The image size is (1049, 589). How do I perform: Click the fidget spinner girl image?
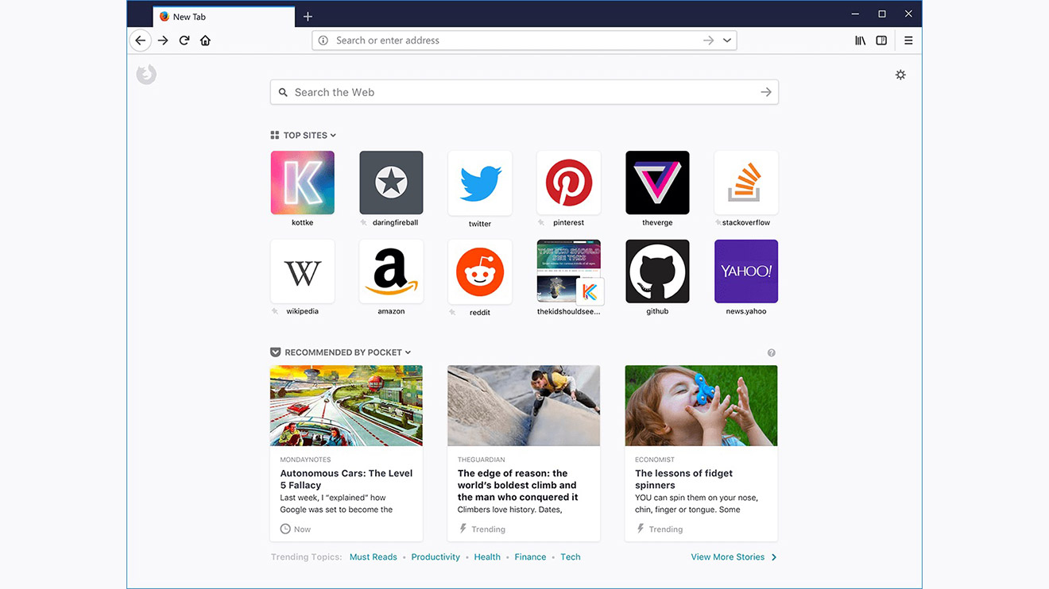pyautogui.click(x=701, y=406)
